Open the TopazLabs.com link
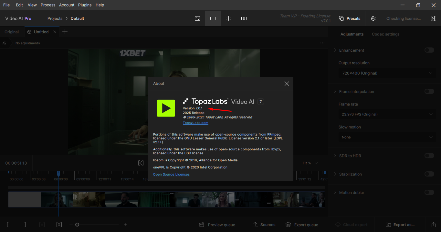Screen dimensions: 441x232 [x=195, y=123]
